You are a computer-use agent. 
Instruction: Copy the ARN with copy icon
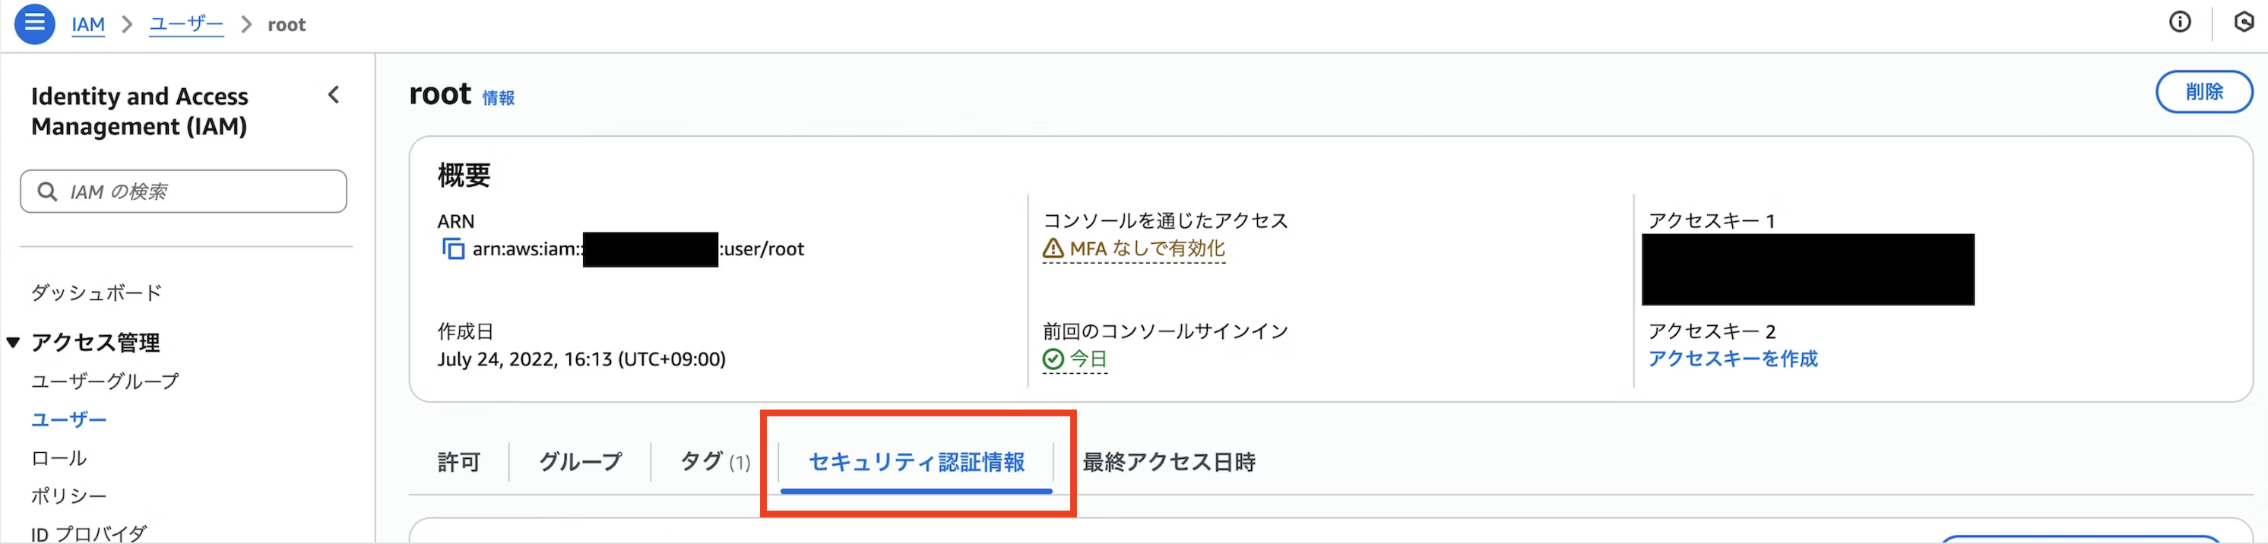[x=452, y=249]
